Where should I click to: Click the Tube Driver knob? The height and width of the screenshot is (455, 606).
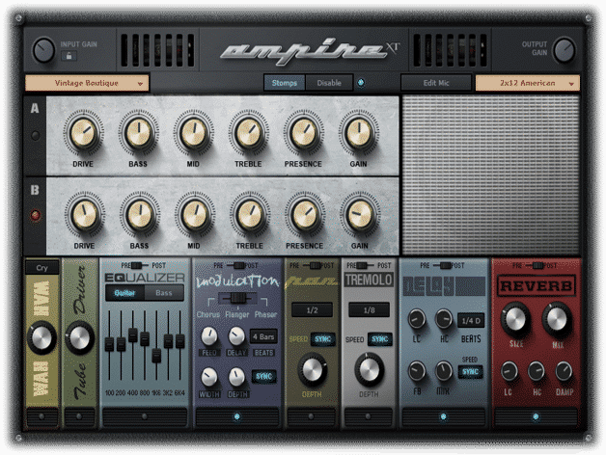tap(79, 338)
